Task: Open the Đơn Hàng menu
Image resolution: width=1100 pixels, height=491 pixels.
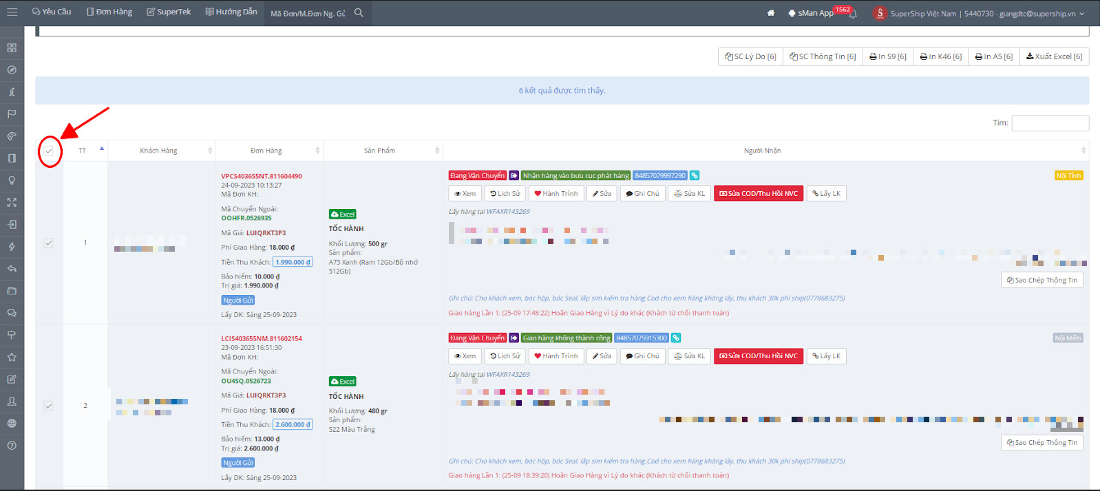Action: point(109,12)
